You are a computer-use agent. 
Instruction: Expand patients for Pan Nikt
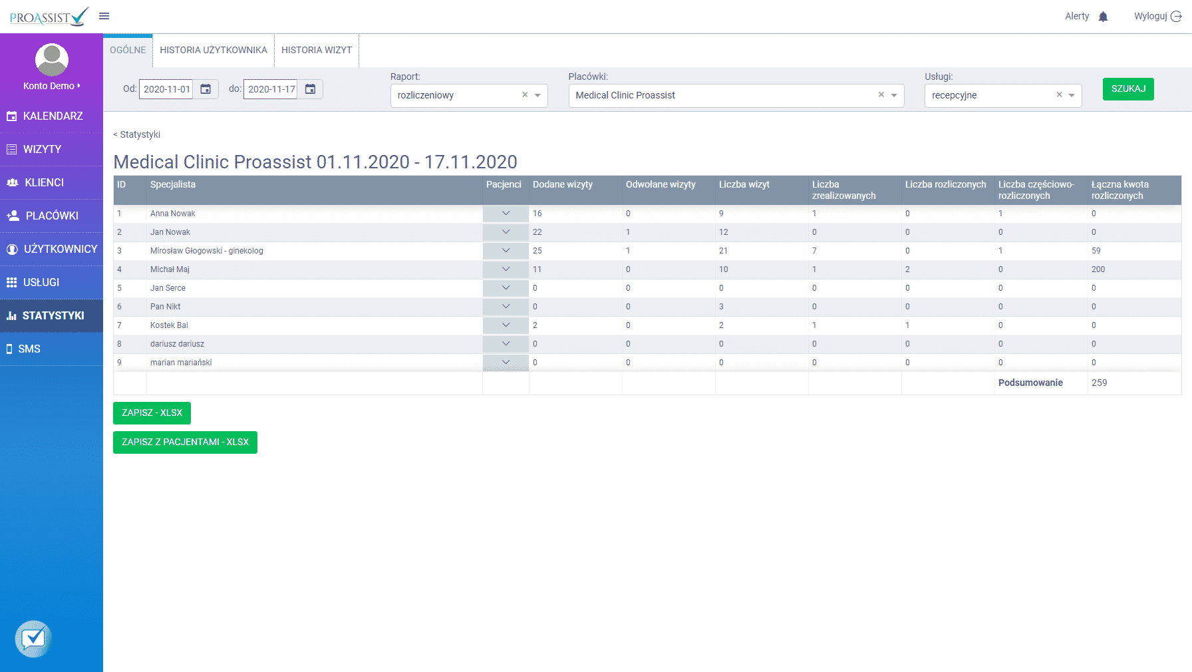(x=506, y=307)
